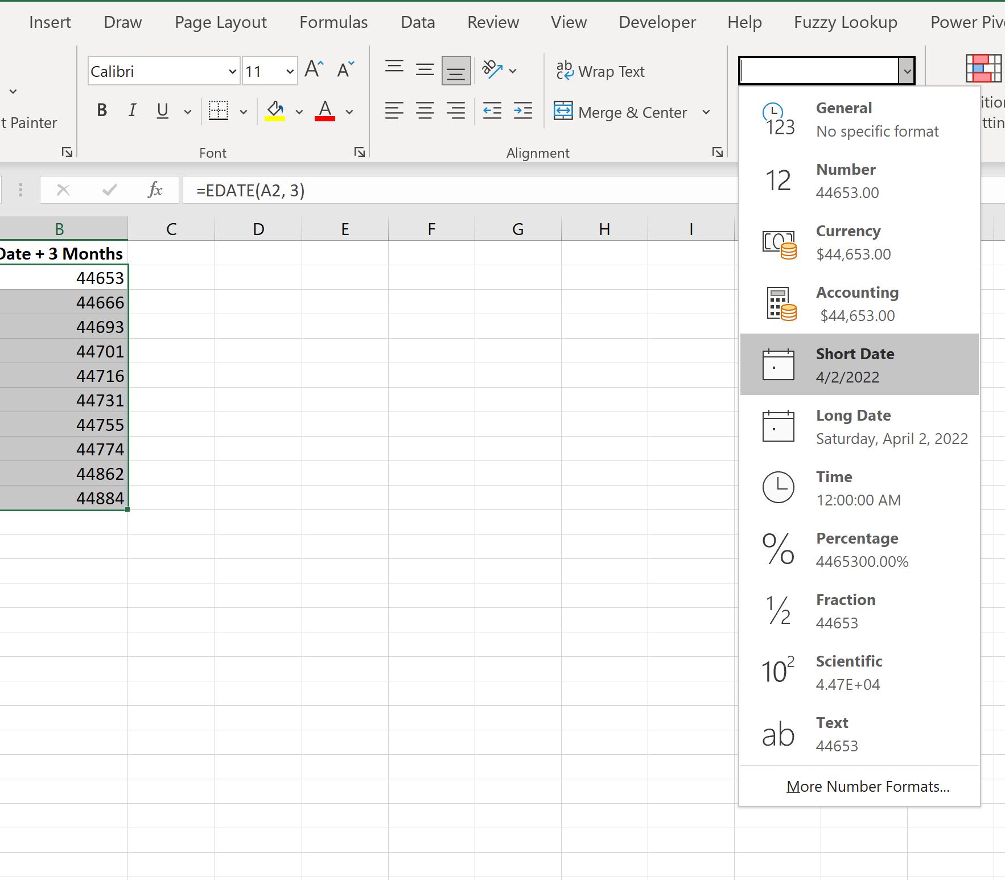This screenshot has width=1005, height=880.
Task: Select More Number Formats option
Action: point(867,786)
